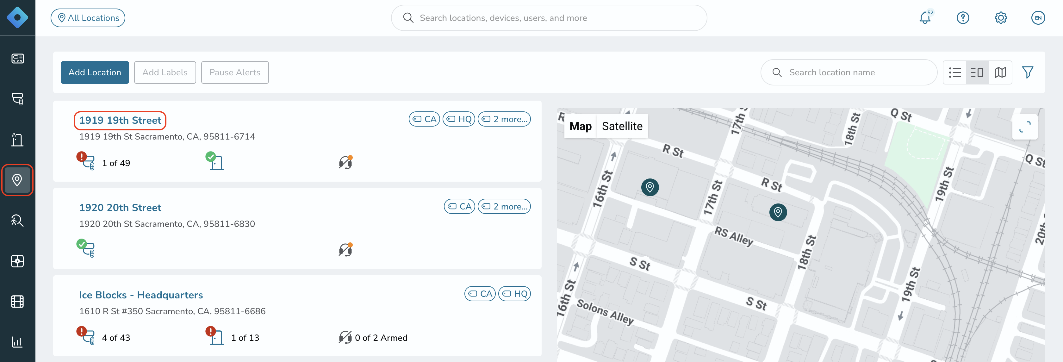1063x362 pixels.
Task: Switch to split list-and-map view
Action: click(x=977, y=73)
